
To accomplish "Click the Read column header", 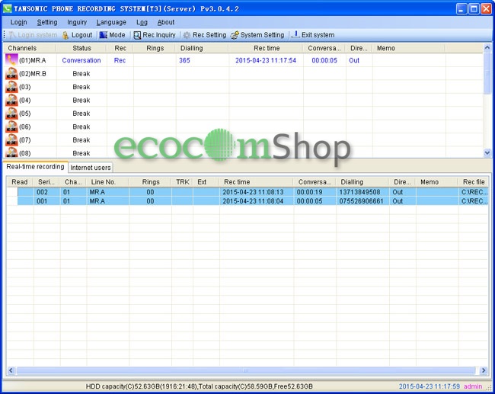I will pos(20,182).
